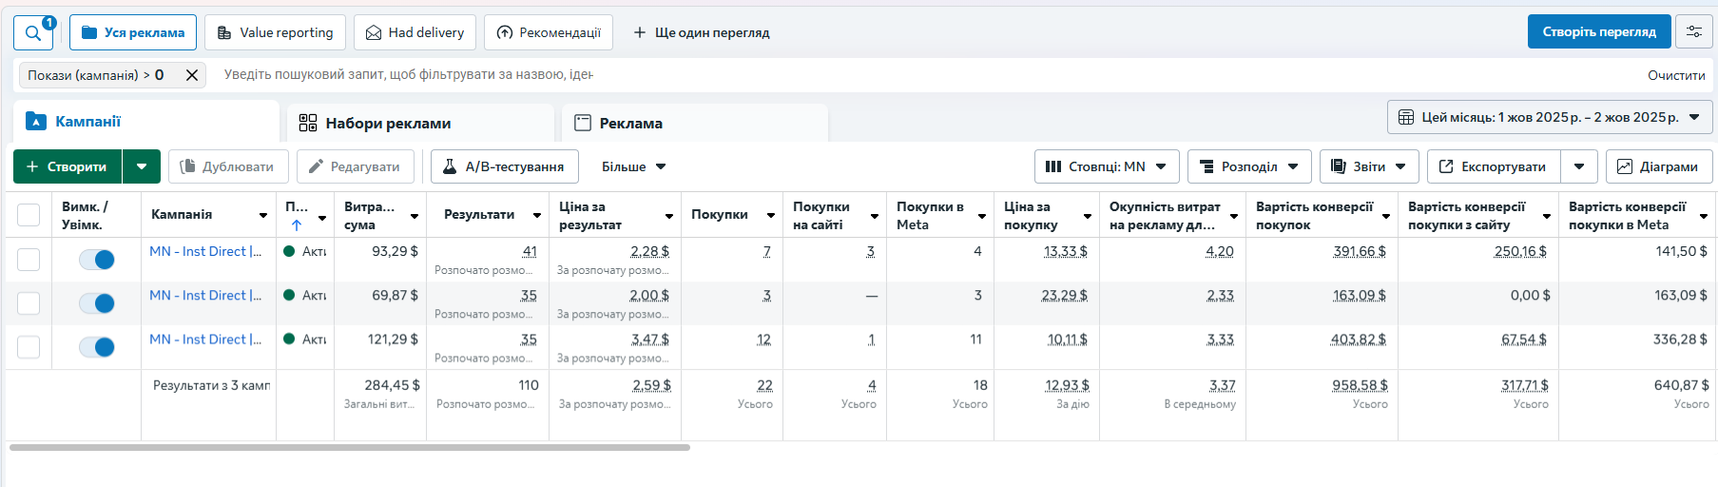Open Покупки column header dropdown
The image size is (1718, 487).
771,216
